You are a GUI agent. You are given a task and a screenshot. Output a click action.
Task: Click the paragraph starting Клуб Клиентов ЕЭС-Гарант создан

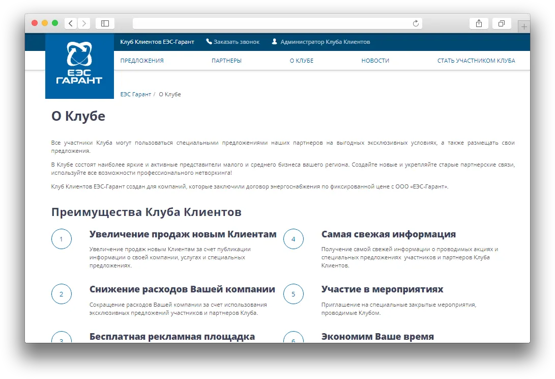pyautogui.click(x=250, y=186)
